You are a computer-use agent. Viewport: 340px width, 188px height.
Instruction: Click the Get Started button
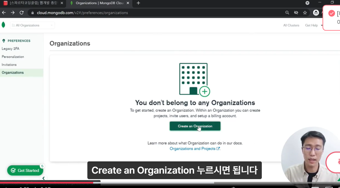pos(25,171)
